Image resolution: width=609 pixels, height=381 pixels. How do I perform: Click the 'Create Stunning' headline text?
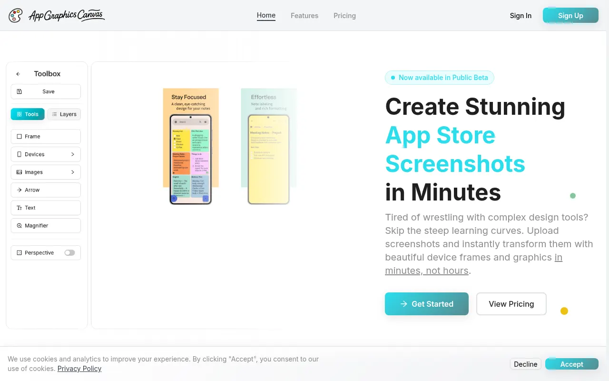pos(475,107)
